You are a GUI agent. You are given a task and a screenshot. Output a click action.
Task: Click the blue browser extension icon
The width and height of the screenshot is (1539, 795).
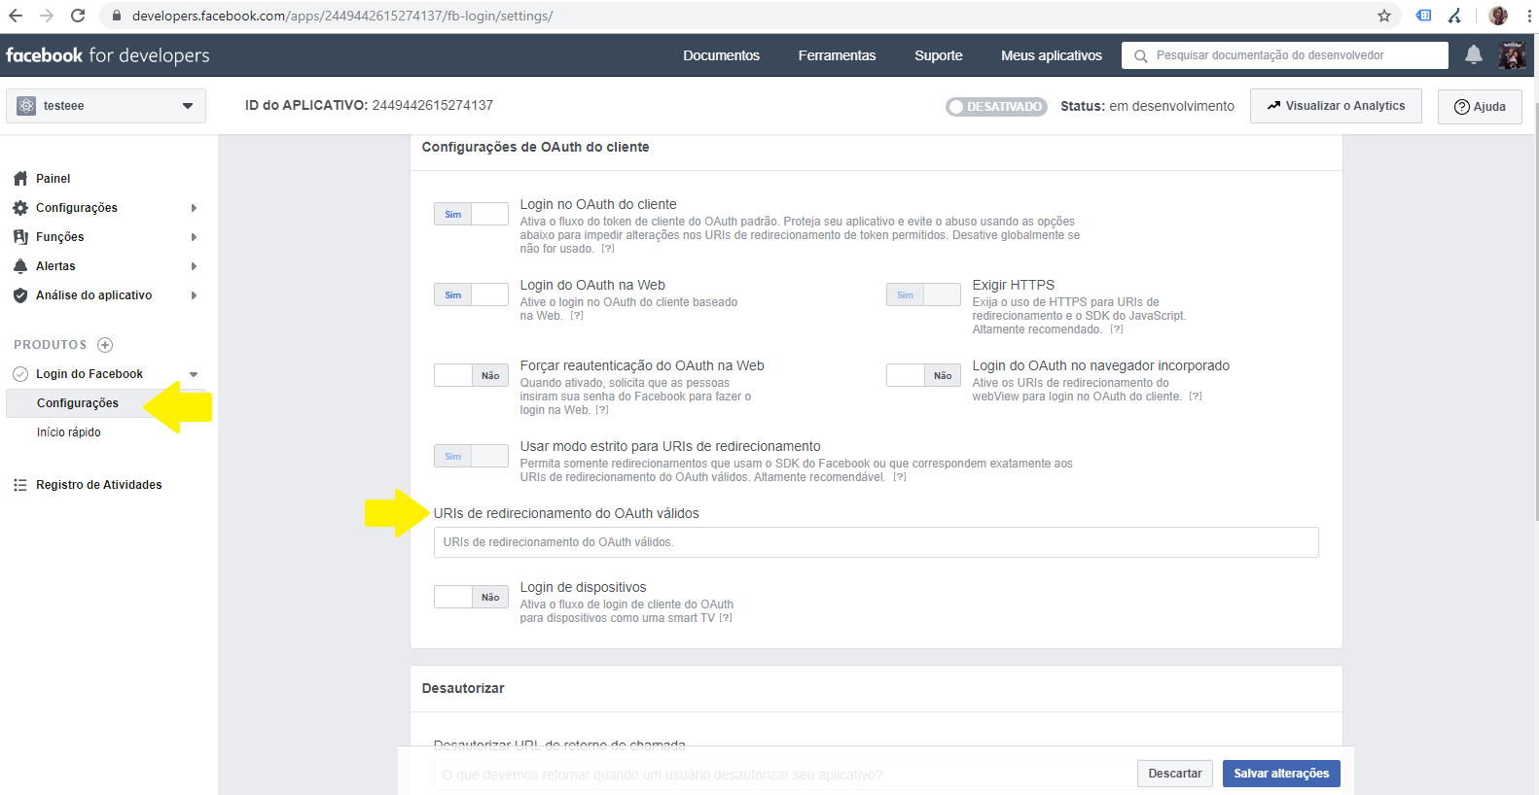(x=1423, y=16)
